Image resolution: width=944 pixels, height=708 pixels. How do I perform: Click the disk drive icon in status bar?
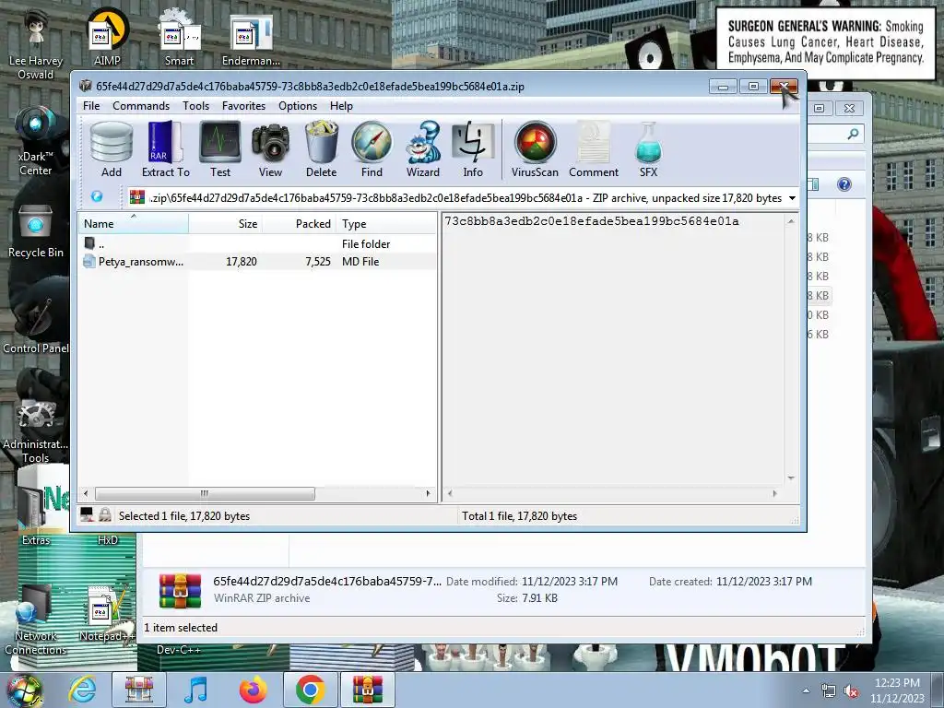[87, 514]
